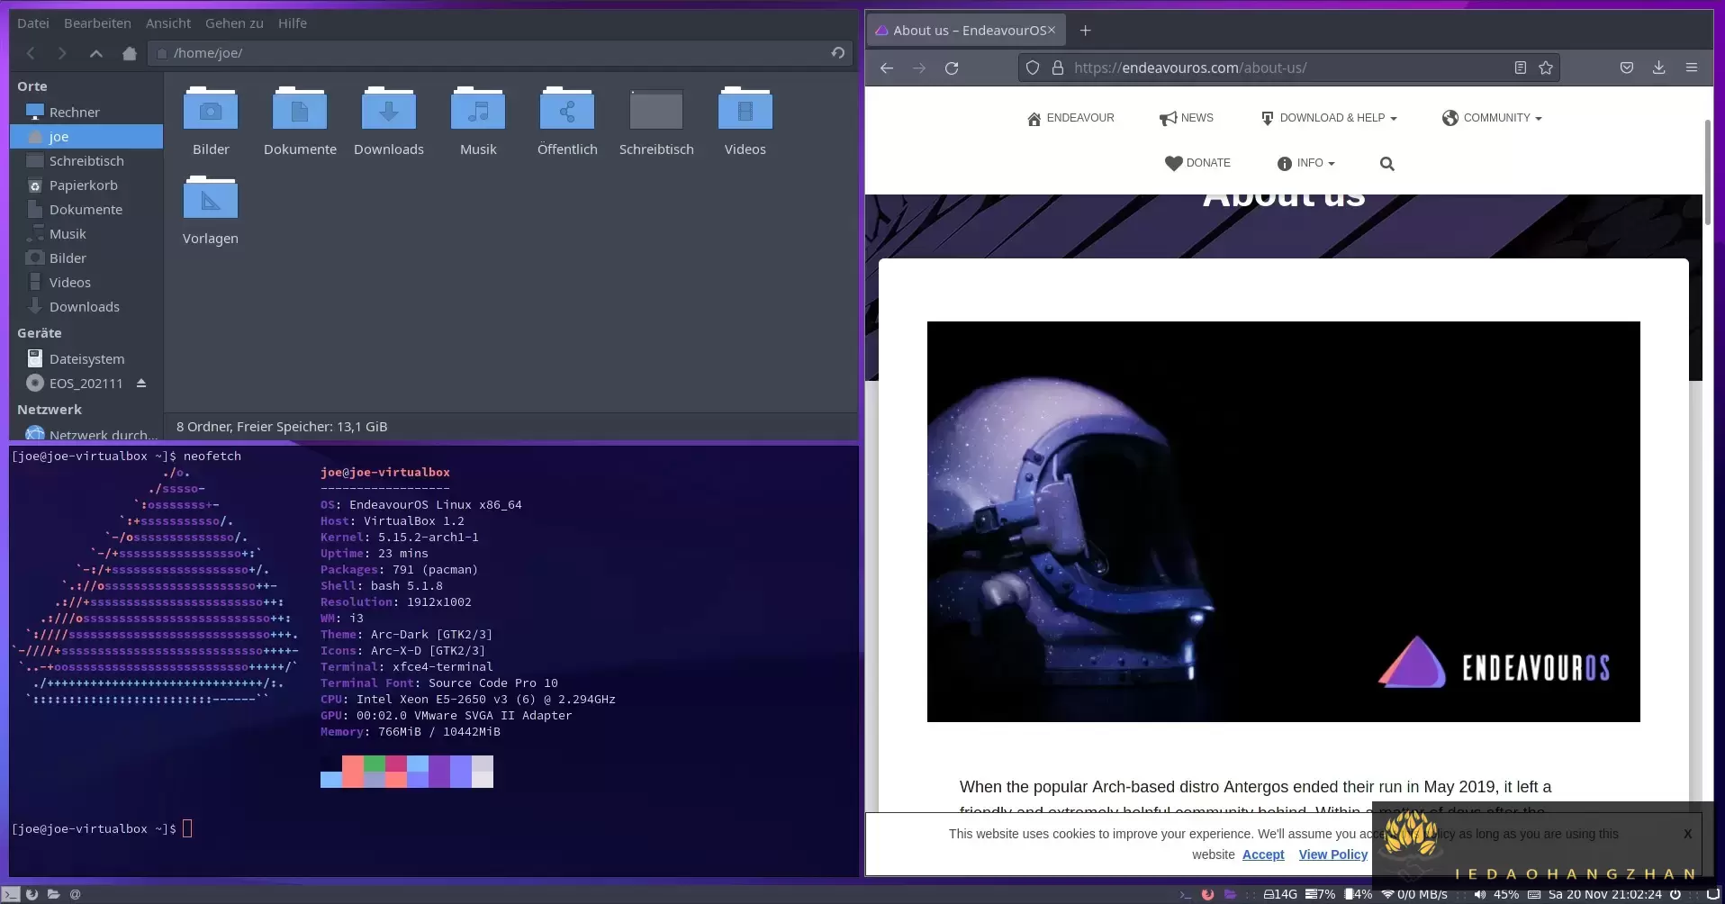Open the Gehen zu menu
Image resolution: width=1725 pixels, height=904 pixels.
234,23
